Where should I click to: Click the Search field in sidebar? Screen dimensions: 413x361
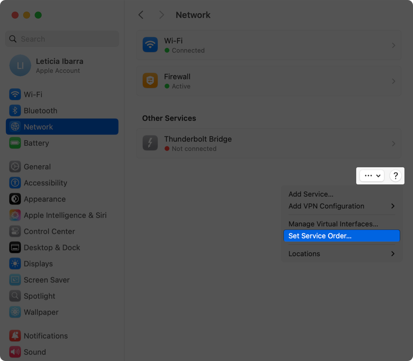coord(62,39)
